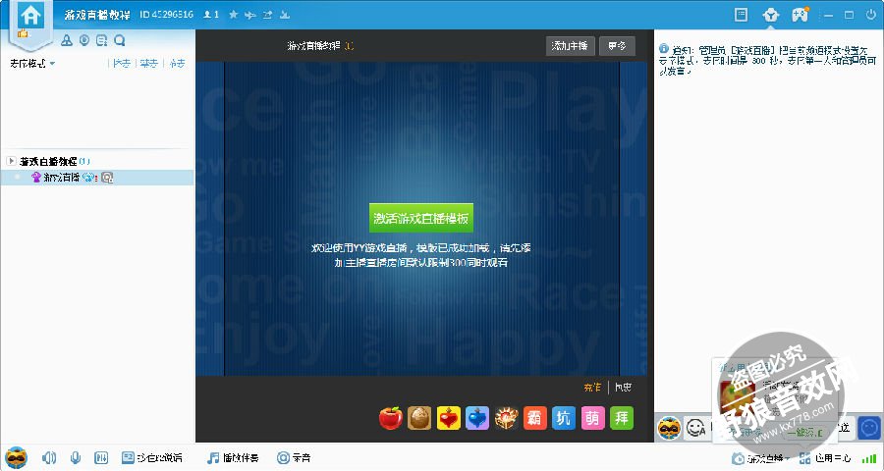Select the 游戏直播 sub-channel row
884x471 pixels.
coord(97,178)
